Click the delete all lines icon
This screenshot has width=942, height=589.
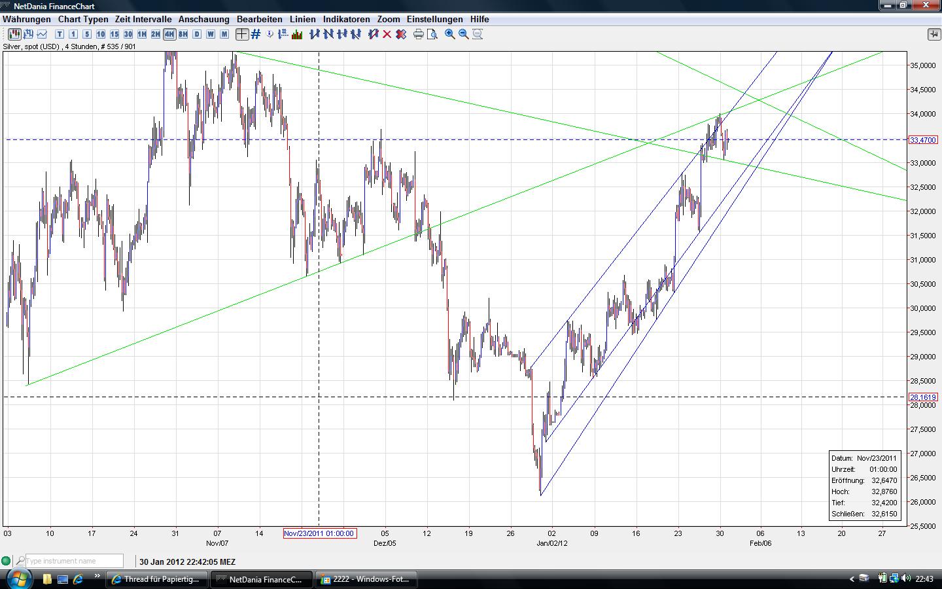401,34
